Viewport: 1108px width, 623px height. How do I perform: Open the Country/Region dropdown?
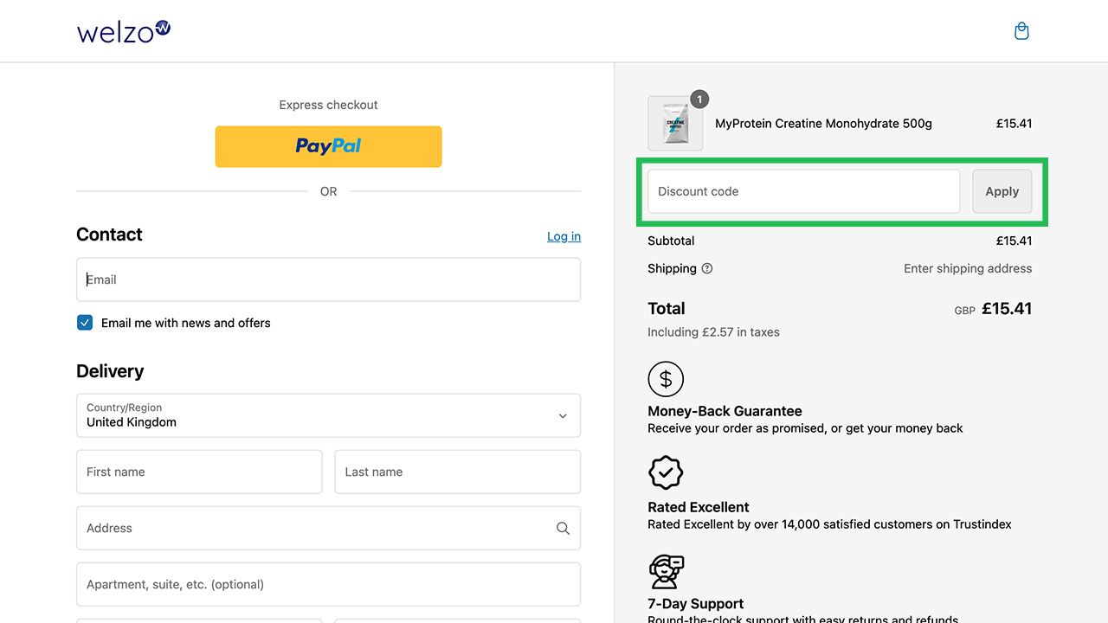tap(328, 415)
